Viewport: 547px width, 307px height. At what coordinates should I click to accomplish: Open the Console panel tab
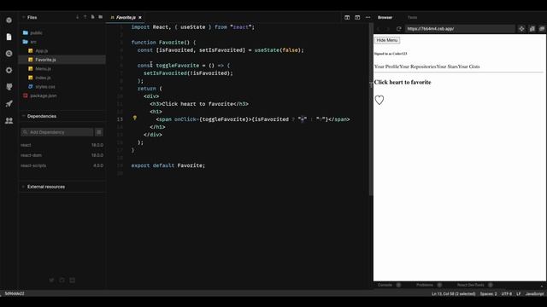(385, 285)
